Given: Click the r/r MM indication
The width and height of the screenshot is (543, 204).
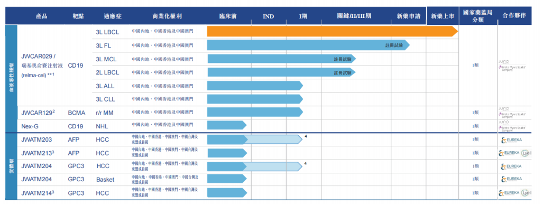Looking at the screenshot, I should coord(105,113).
